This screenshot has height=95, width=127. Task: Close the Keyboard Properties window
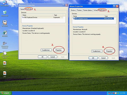pos(67,5)
